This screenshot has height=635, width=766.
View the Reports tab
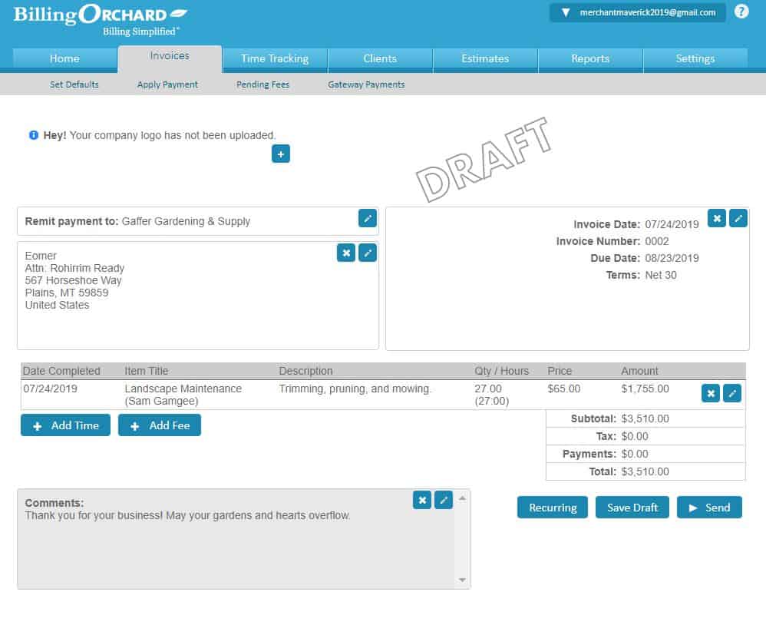pos(590,58)
